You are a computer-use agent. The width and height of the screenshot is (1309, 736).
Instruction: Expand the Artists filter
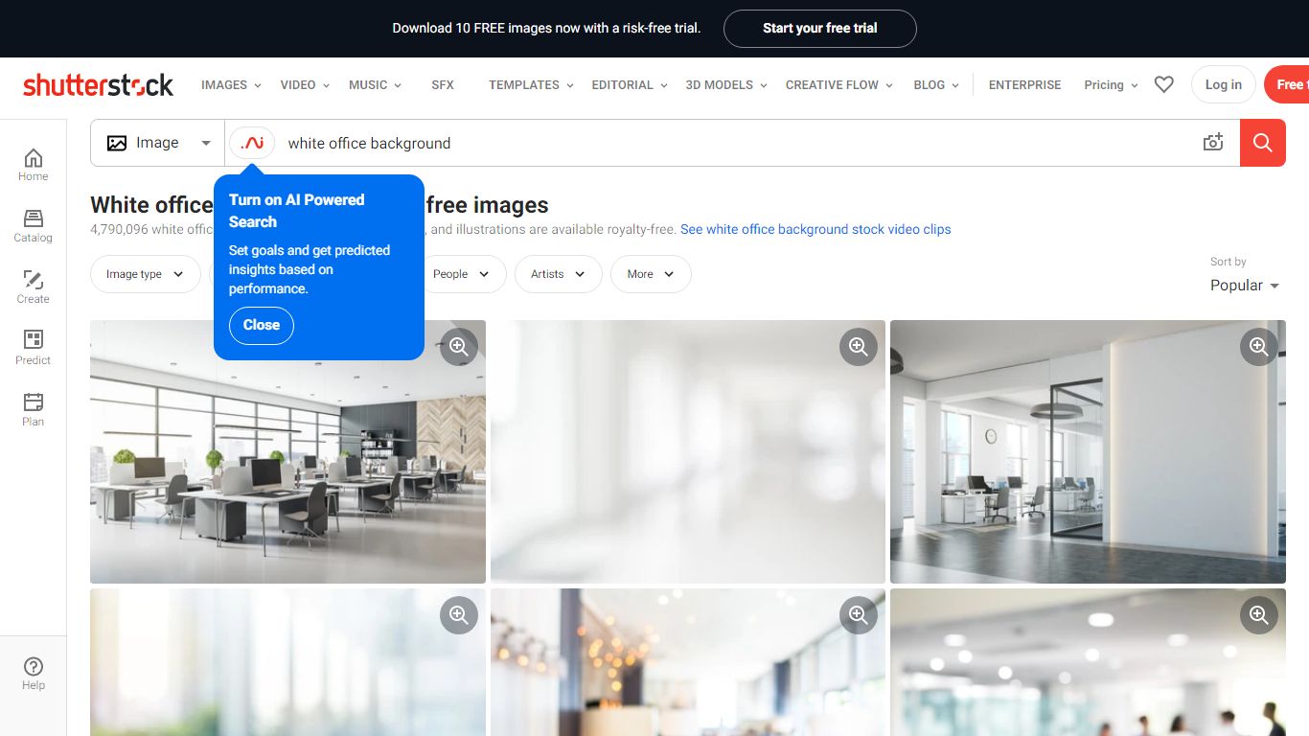click(x=559, y=274)
